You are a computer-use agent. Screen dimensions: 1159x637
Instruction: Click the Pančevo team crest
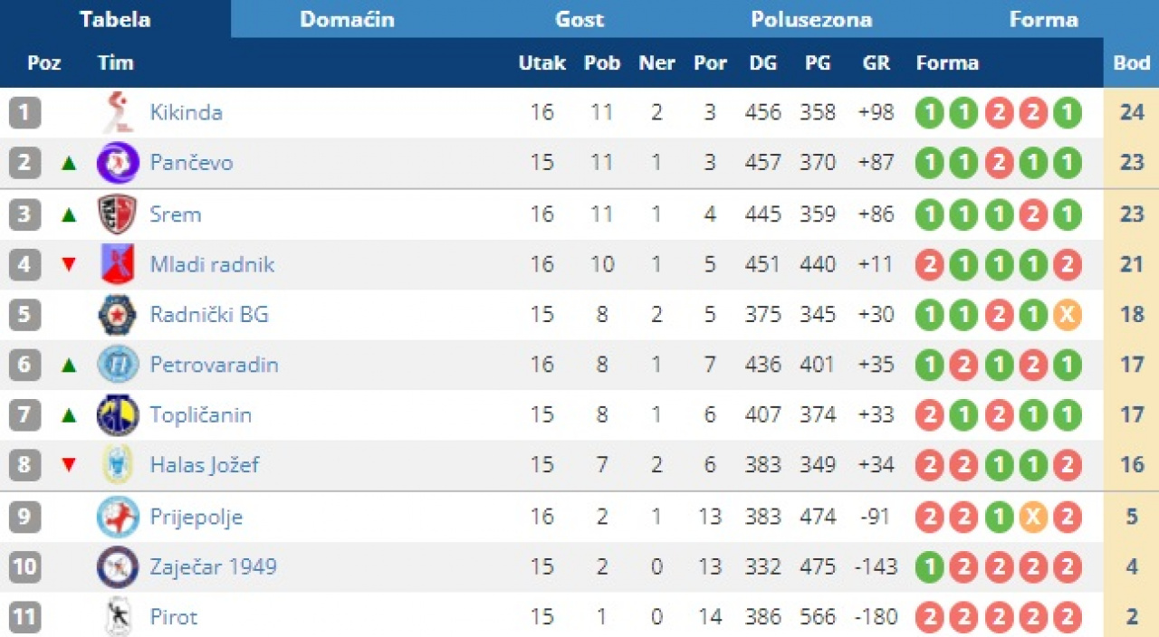click(x=118, y=163)
